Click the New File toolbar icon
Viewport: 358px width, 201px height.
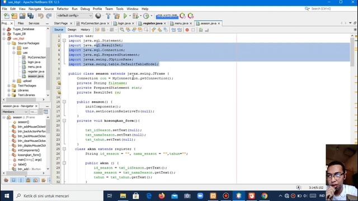click(x=7, y=16)
